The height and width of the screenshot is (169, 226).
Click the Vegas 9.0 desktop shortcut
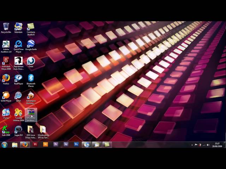tap(18, 131)
